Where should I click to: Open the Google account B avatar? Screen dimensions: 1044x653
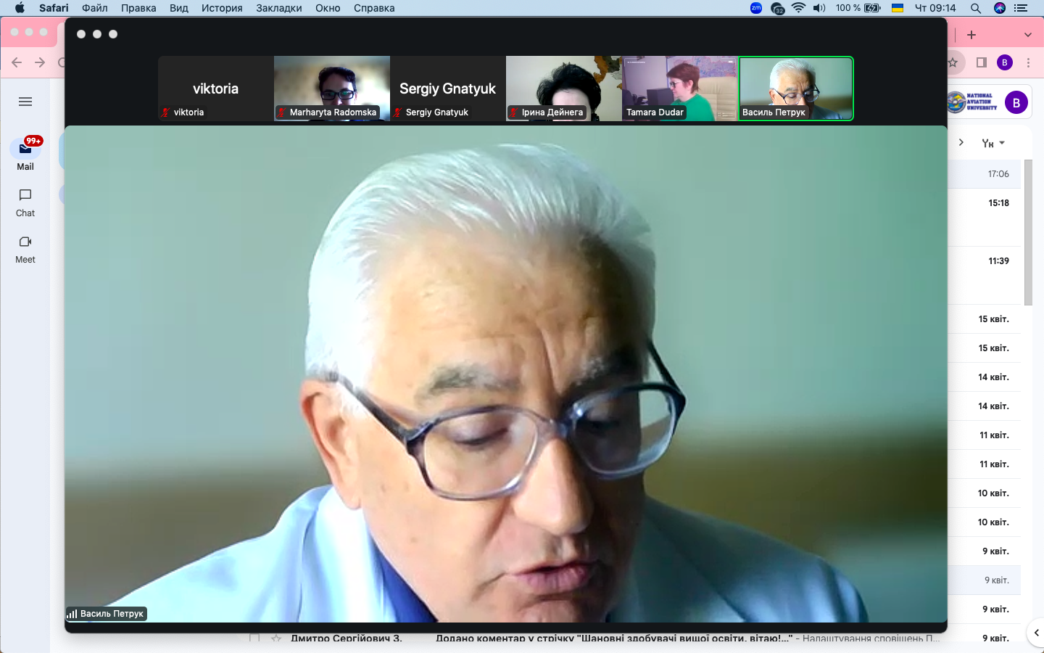(1016, 103)
